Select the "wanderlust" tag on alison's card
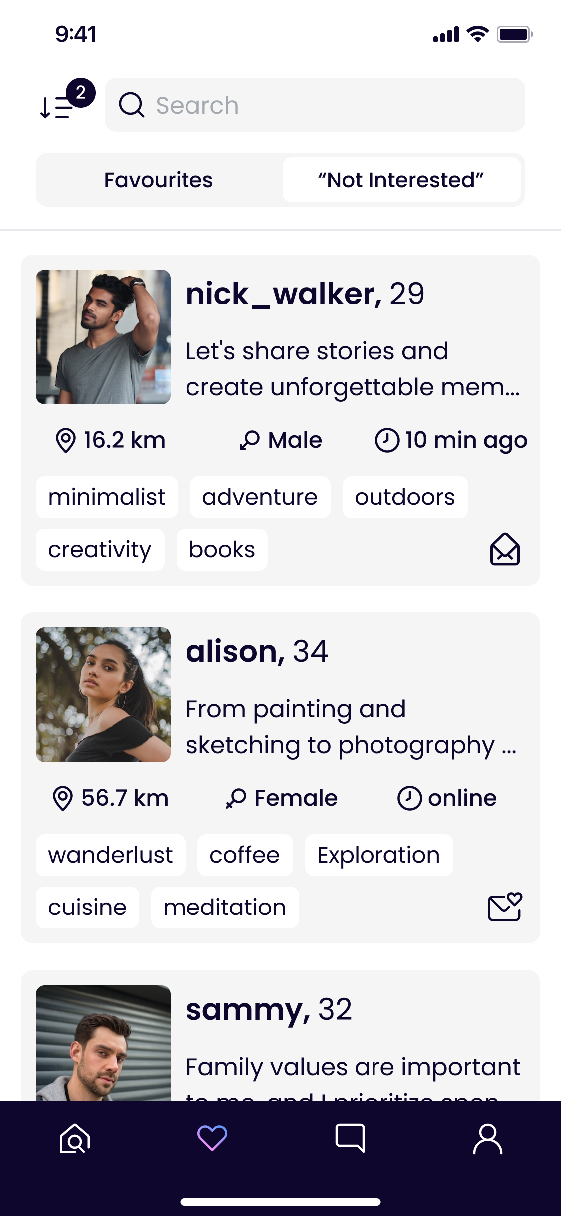 coord(110,855)
